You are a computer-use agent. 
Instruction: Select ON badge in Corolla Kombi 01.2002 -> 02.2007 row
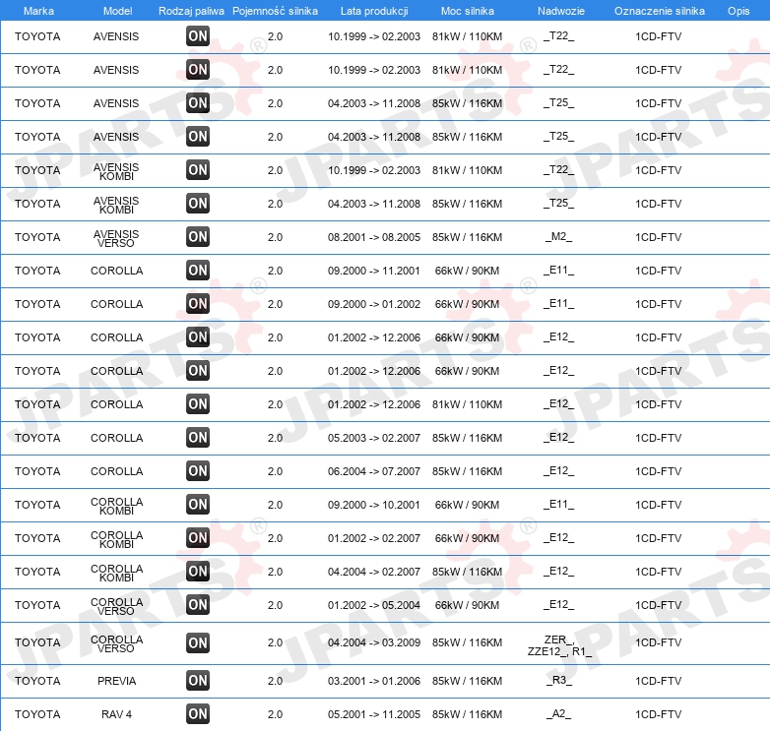(x=198, y=538)
